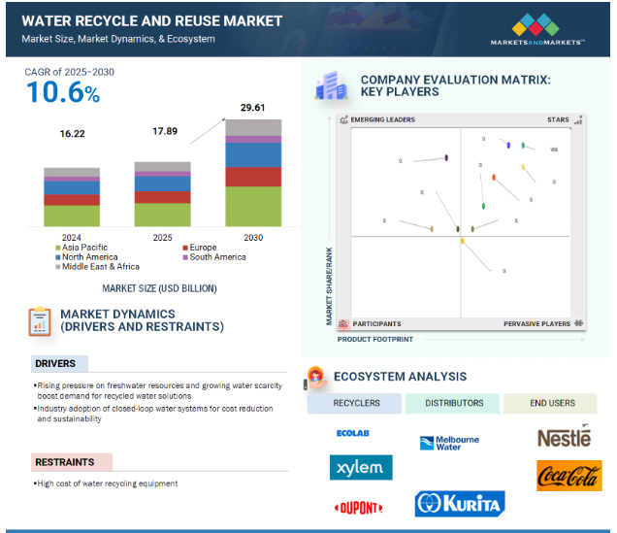
Task: Click the Ecosystem Analysis person icon
Action: tap(315, 378)
